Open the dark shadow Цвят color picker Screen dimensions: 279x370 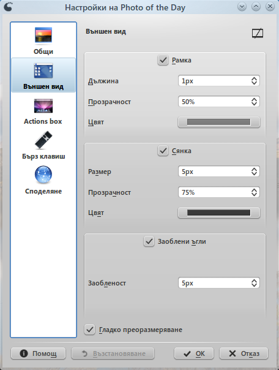[x=219, y=213]
